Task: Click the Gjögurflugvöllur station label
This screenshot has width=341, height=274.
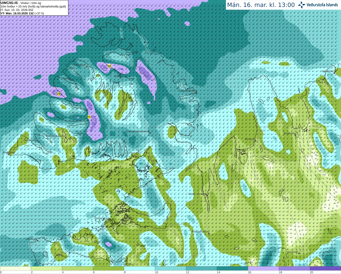Action: pyautogui.click(x=188, y=91)
